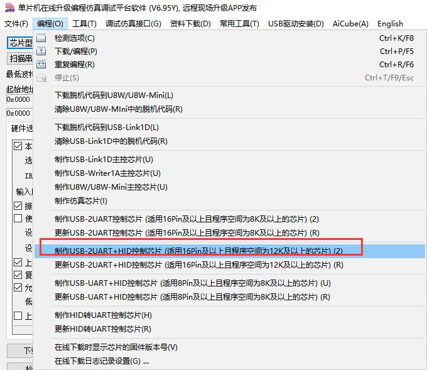The height and width of the screenshot is (370, 427).
Task: Open the 工具(T) menu
Action: pyautogui.click(x=84, y=24)
